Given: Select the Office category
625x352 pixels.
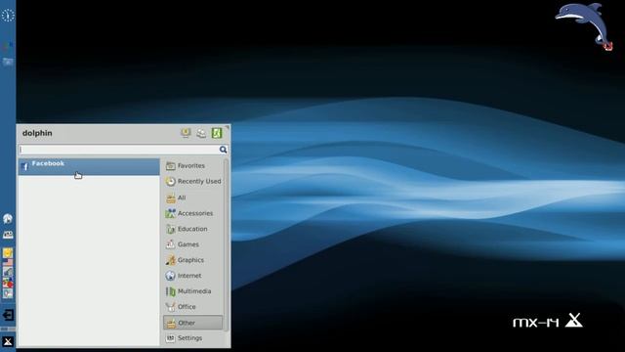Looking at the screenshot, I should pos(193,306).
